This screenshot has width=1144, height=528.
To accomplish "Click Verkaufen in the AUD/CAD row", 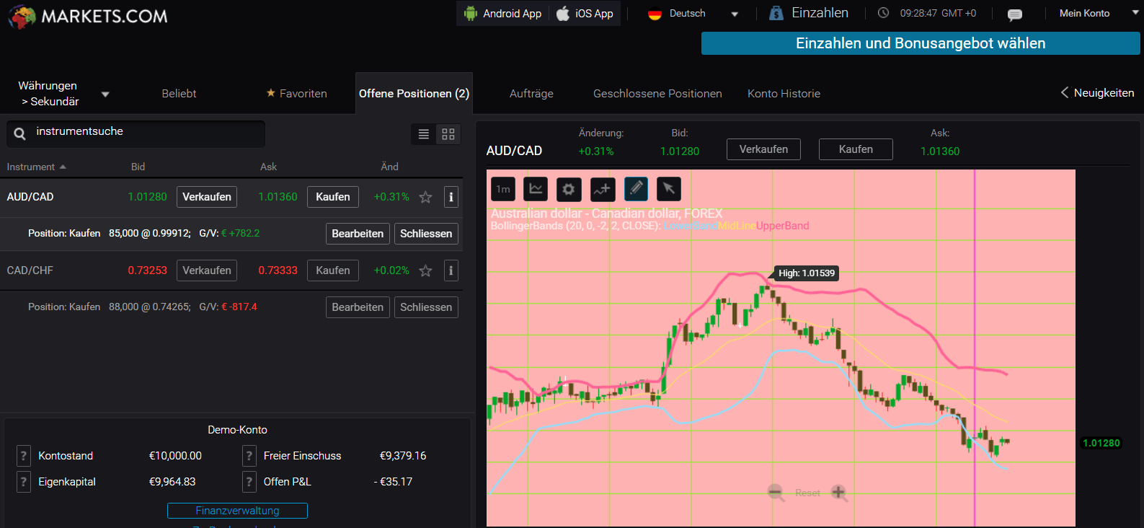I will (207, 197).
